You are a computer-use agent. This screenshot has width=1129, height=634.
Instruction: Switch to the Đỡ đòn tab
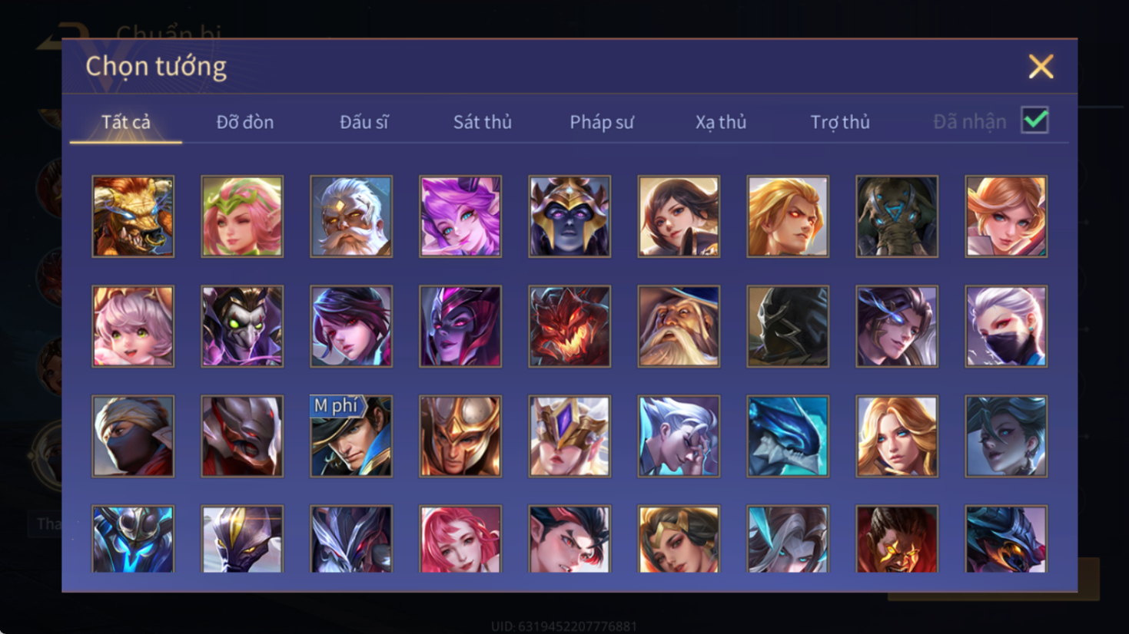245,122
